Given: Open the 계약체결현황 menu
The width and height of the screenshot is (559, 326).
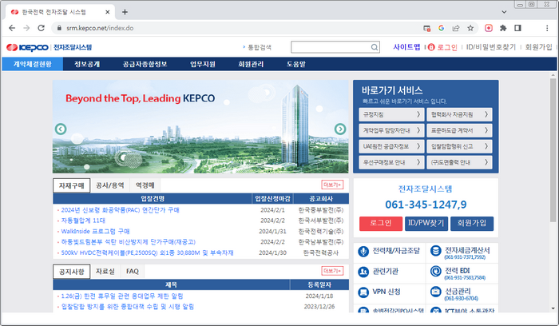Looking at the screenshot, I should 33,64.
